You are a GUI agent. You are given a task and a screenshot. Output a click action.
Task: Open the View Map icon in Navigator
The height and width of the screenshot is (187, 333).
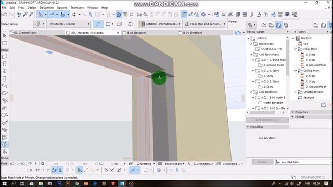(271, 25)
